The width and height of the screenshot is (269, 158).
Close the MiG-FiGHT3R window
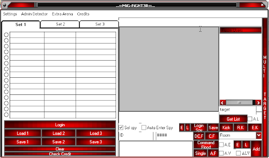click(262, 5)
